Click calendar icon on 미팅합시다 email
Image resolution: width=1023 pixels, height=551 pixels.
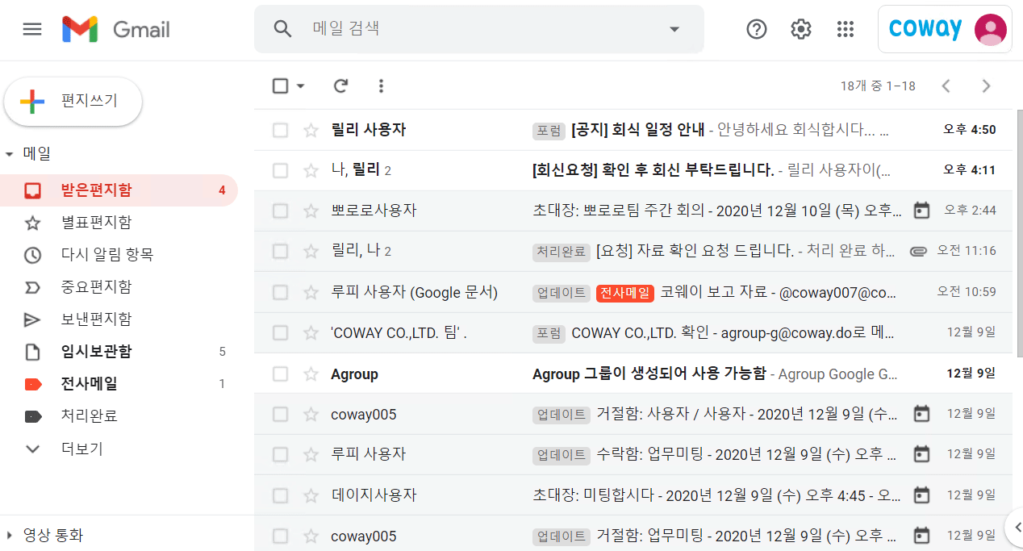tap(921, 495)
